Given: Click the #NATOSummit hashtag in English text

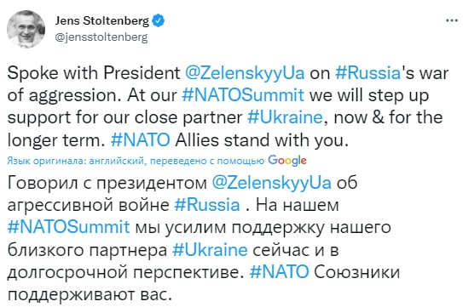Looking at the screenshot, I should point(243,95).
